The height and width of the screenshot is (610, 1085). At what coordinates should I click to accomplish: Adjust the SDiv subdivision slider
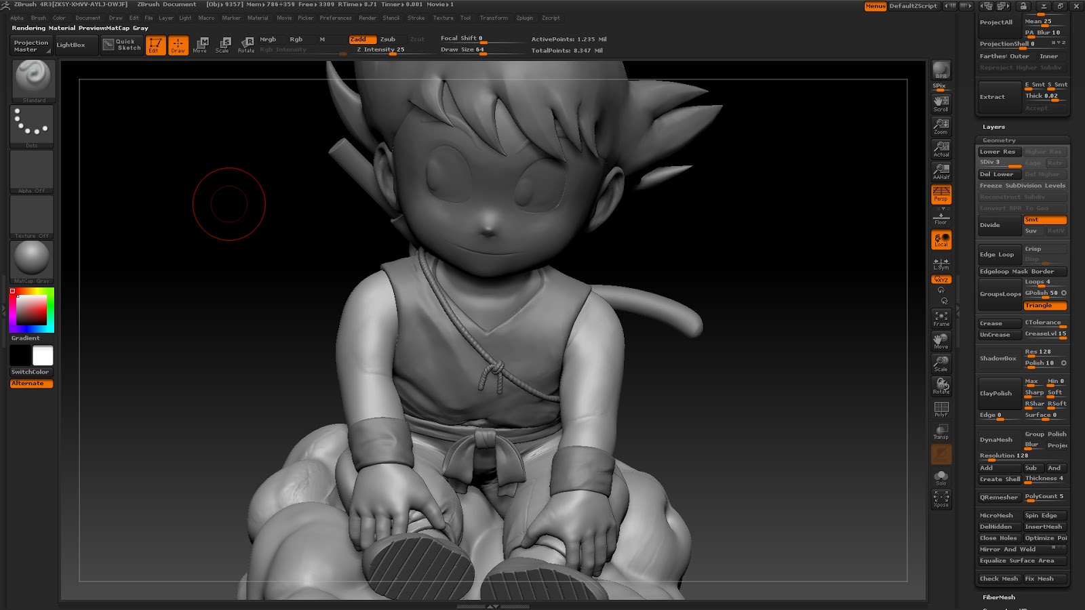pyautogui.click(x=1000, y=163)
